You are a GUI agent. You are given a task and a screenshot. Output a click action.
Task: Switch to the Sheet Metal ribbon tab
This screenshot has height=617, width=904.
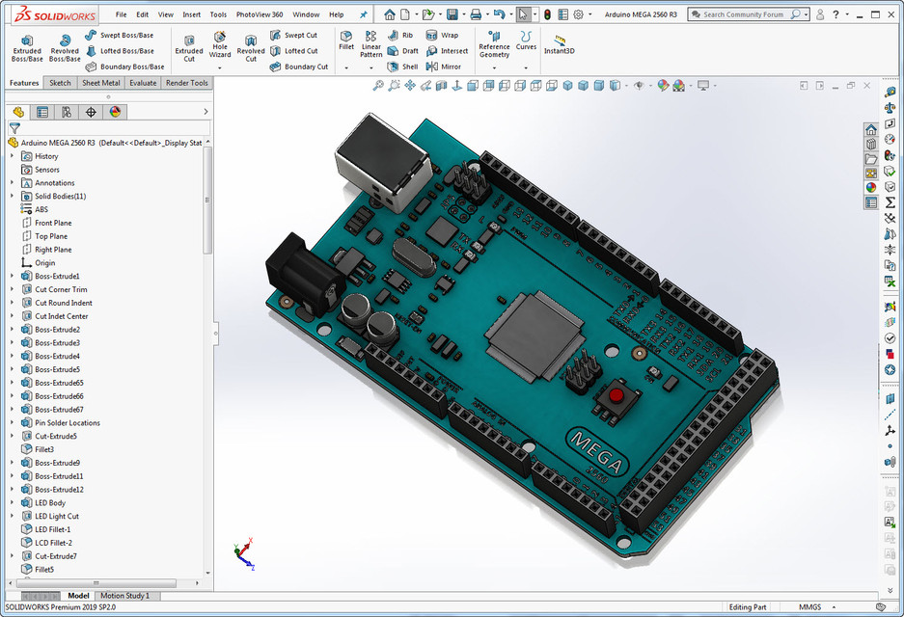click(x=99, y=83)
